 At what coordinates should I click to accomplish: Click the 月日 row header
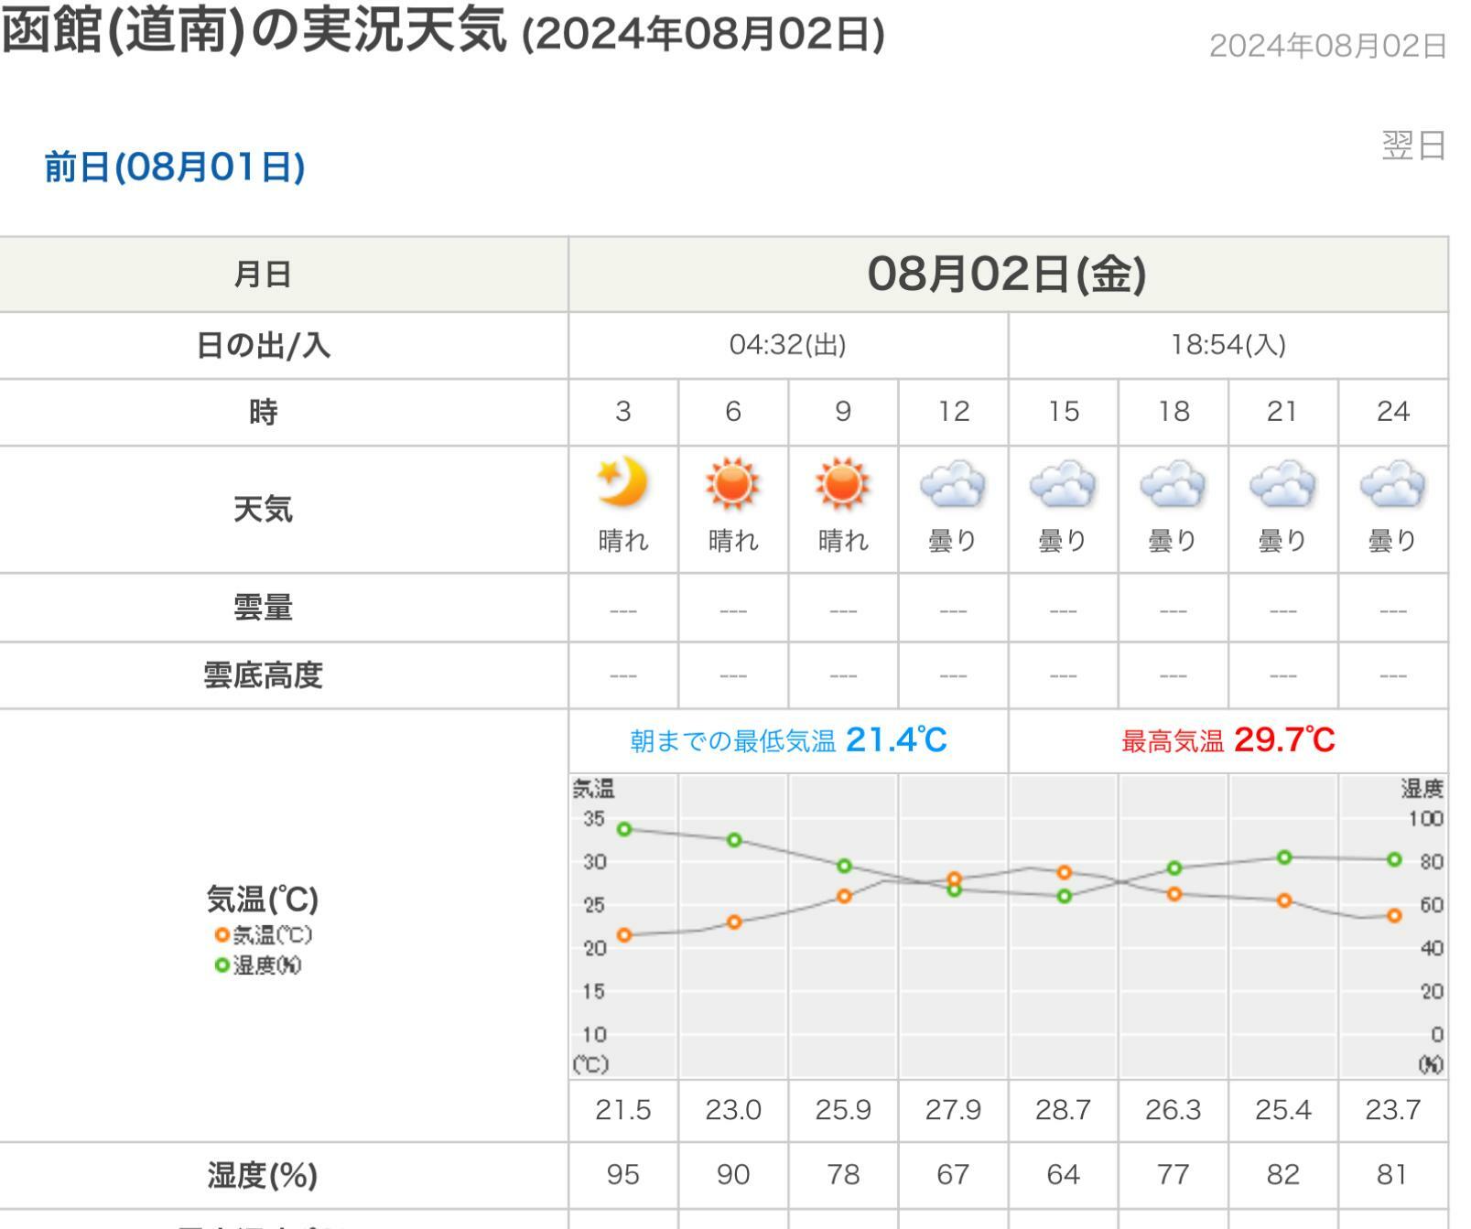[x=263, y=274]
